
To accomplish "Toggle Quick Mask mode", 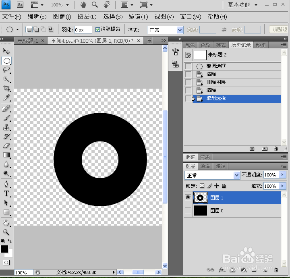I will pos(6,262).
